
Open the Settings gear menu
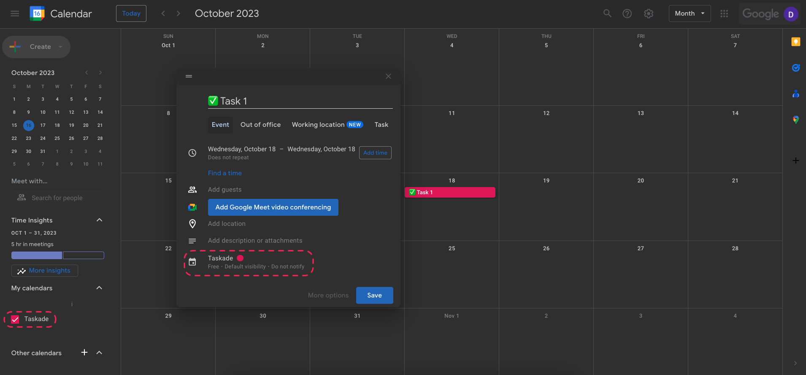tap(649, 13)
